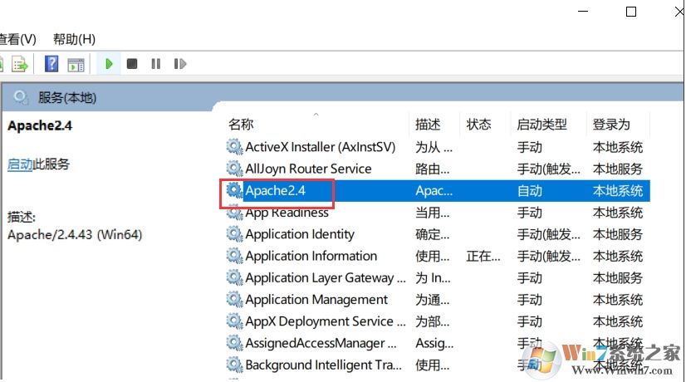Click the 手动(触发... startup type of AllJoyn Router
Viewport: 686px width, 382px height.
549,169
